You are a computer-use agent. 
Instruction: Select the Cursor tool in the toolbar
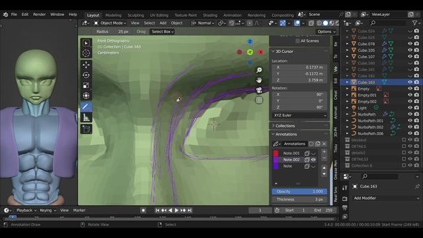pyautogui.click(x=86, y=53)
